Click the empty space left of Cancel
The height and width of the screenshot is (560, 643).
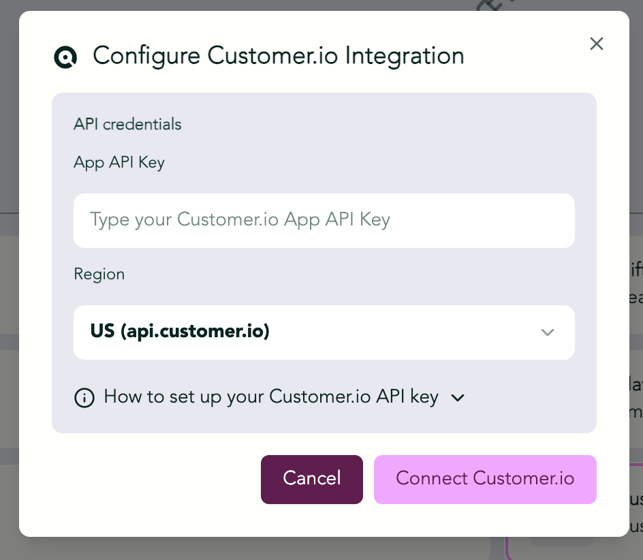pyautogui.click(x=156, y=479)
